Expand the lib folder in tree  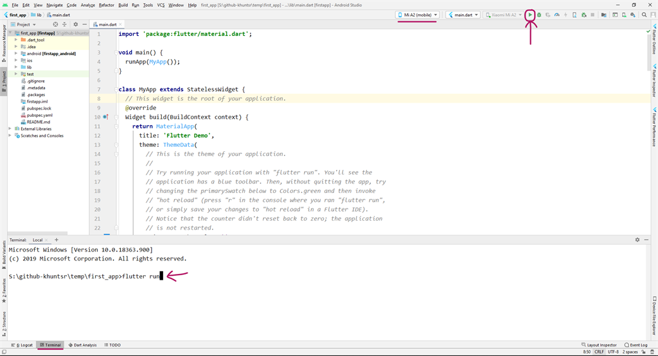(16, 67)
